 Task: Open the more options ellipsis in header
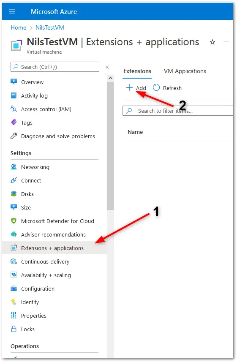tap(226, 42)
